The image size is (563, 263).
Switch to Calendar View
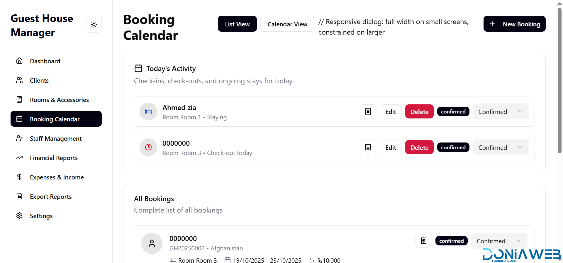[x=287, y=24]
